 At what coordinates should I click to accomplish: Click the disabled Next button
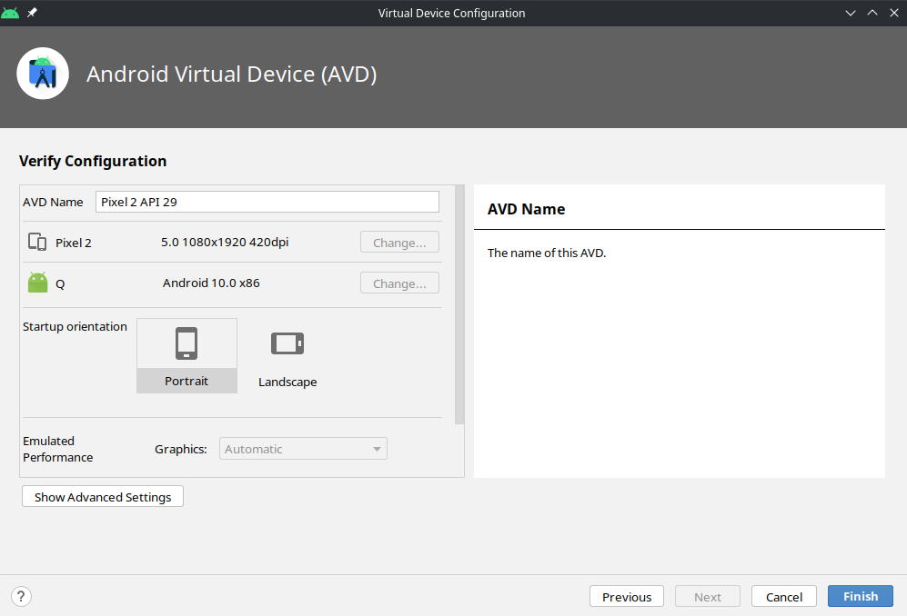[x=707, y=596]
